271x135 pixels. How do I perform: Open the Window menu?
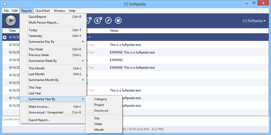pos(59,11)
